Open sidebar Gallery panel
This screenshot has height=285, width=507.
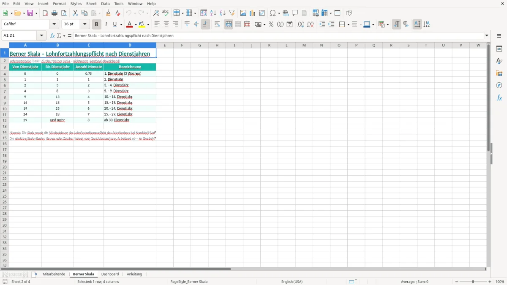coord(499,73)
